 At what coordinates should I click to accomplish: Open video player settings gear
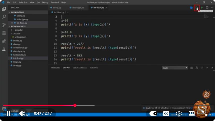tap(179, 114)
